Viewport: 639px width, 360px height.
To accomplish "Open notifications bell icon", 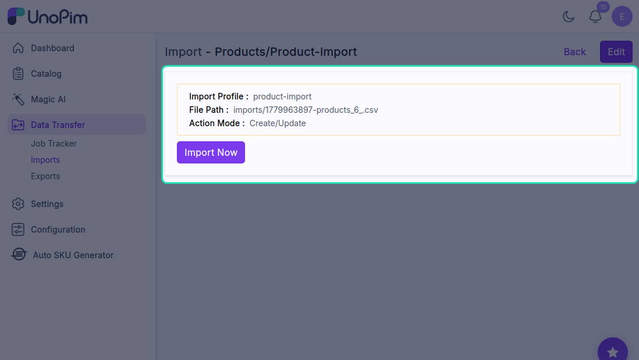I will tap(595, 16).
